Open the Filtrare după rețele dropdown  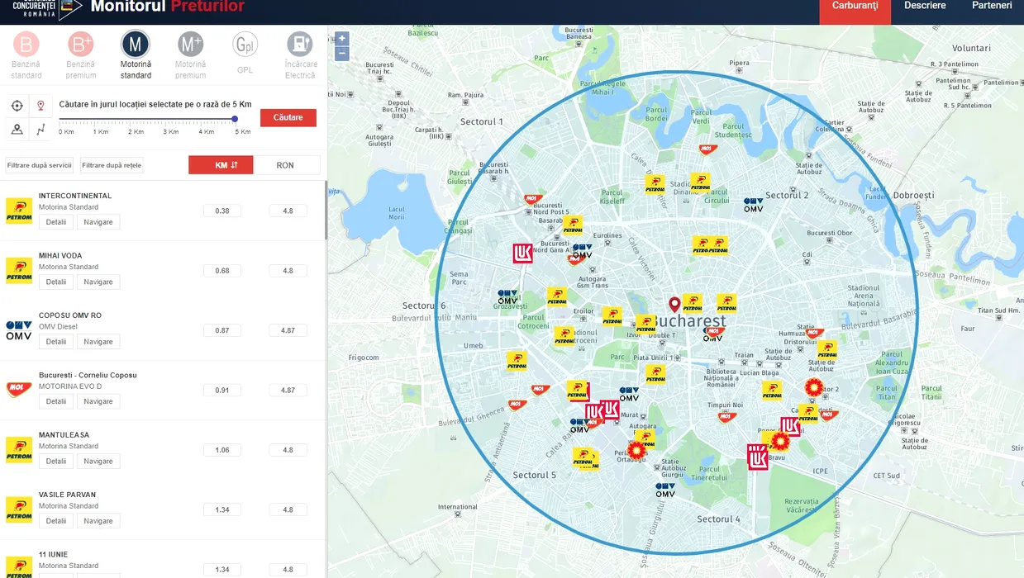(x=112, y=165)
